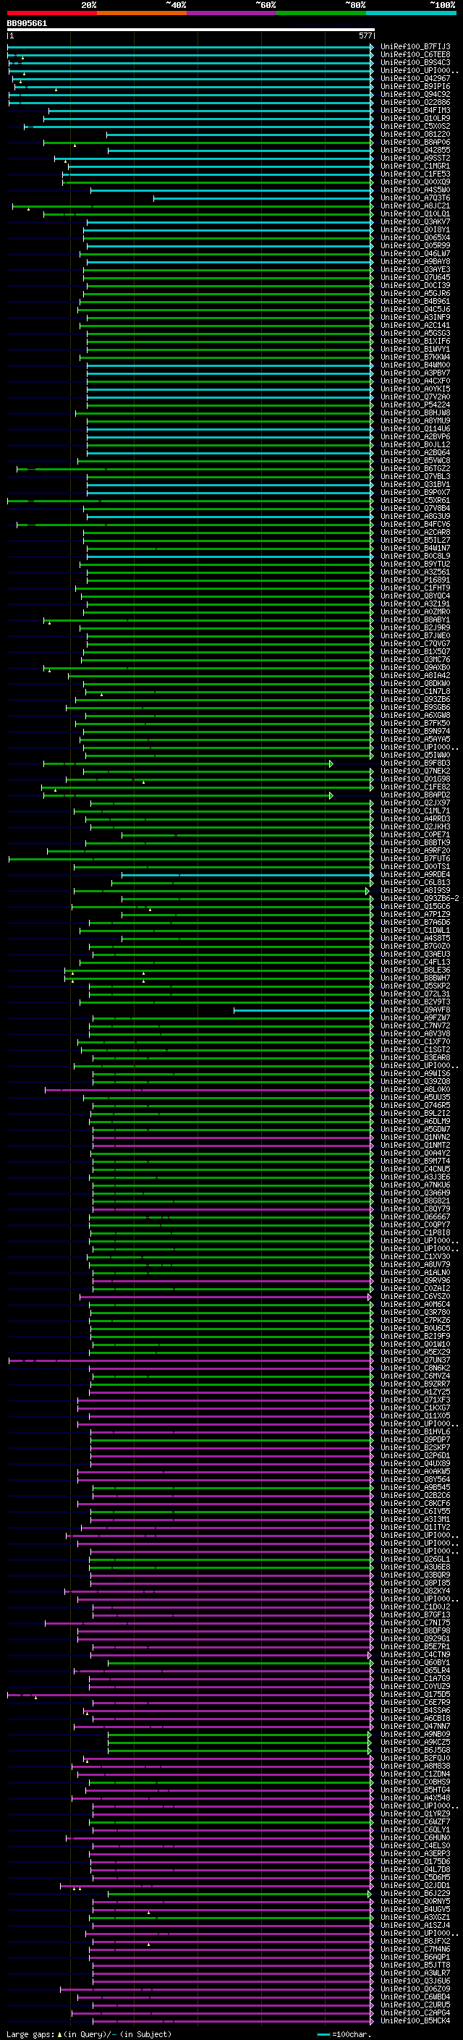Click the UniRef100_B5HCK4 label
The width and height of the screenshot is (463, 2040).
[415, 2020]
